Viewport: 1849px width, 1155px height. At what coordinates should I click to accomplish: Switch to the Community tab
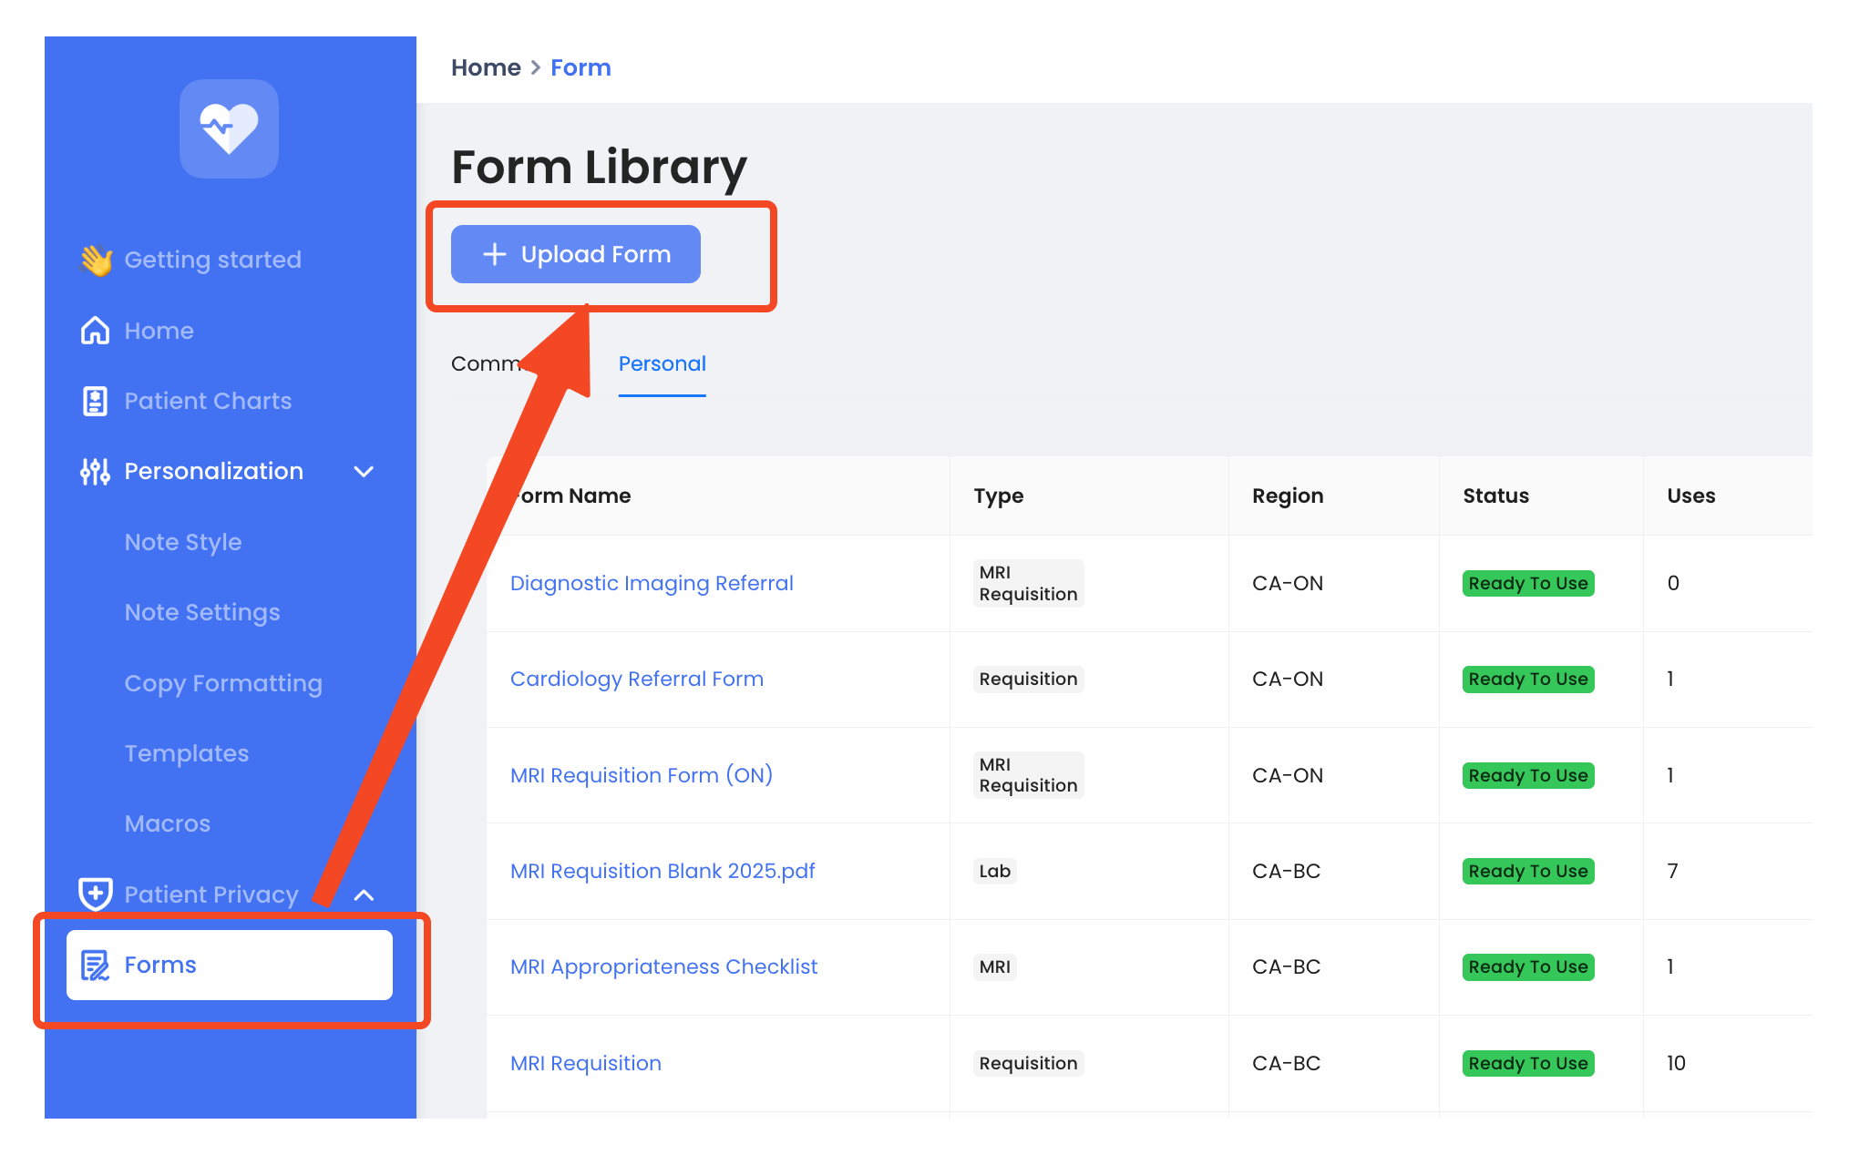[485, 364]
